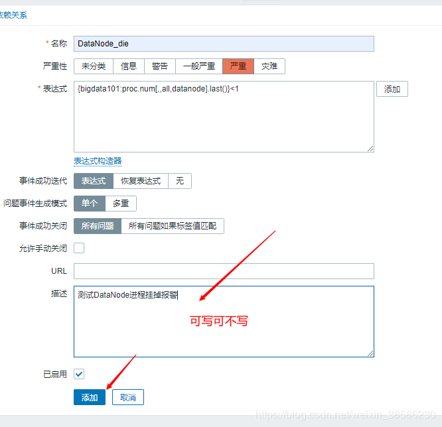
Task: Grab the expression textarea resize handle
Action: [x=370, y=149]
